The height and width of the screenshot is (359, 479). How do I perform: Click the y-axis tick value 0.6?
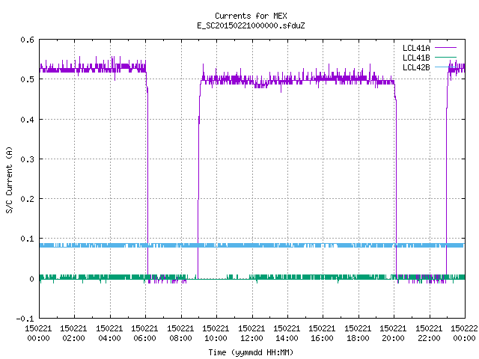(27, 40)
